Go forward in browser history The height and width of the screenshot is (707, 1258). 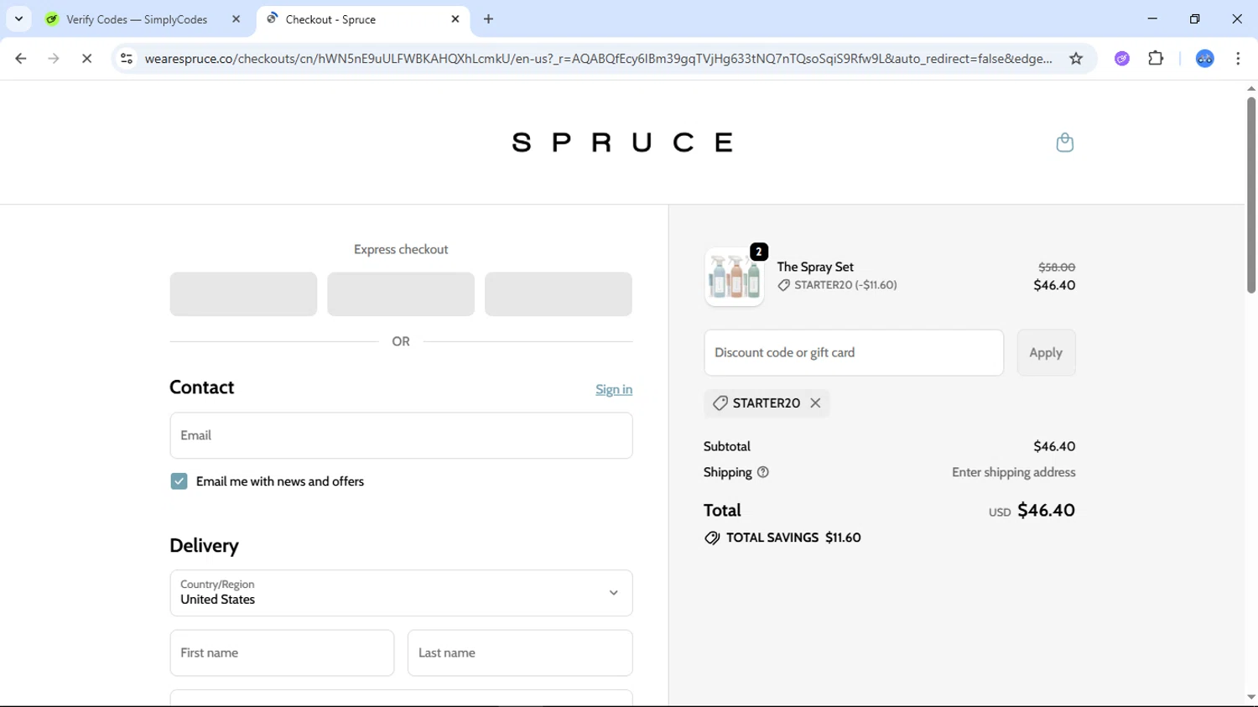click(x=54, y=59)
